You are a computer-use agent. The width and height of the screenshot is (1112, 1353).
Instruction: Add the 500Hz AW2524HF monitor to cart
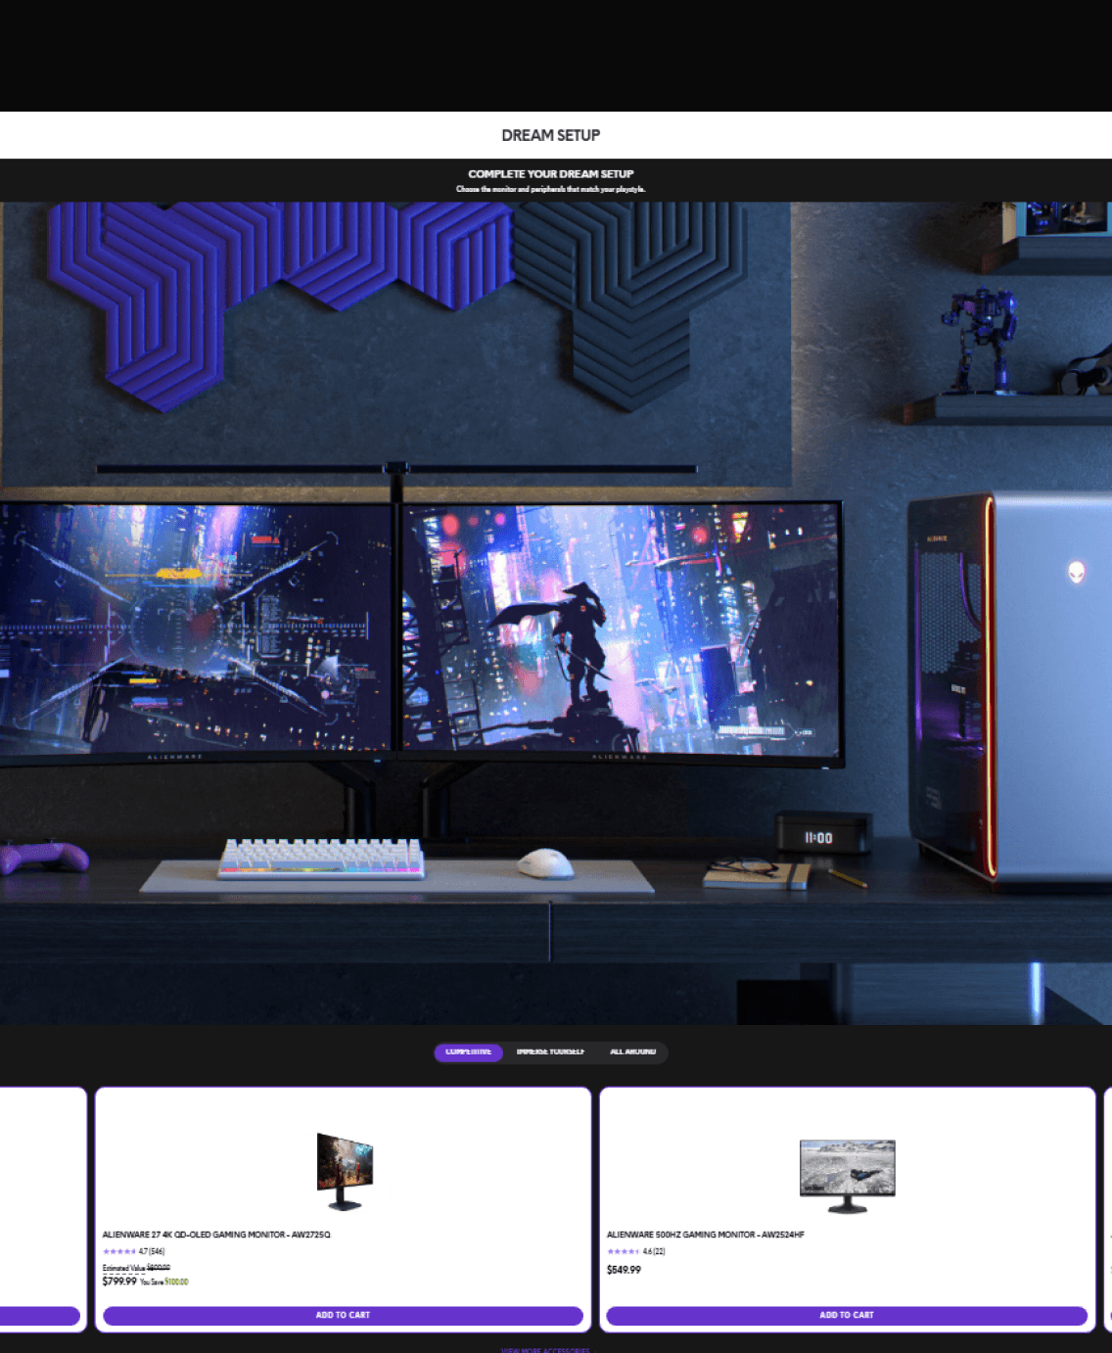pos(847,1316)
